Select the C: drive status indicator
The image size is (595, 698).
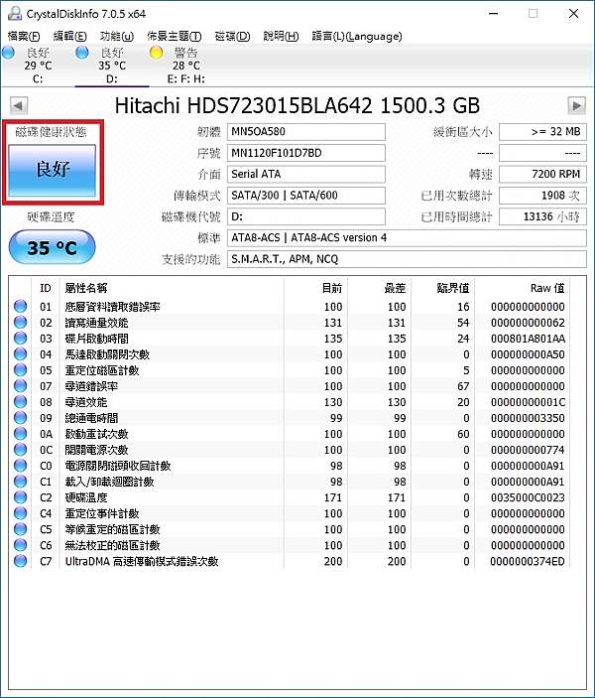9,53
